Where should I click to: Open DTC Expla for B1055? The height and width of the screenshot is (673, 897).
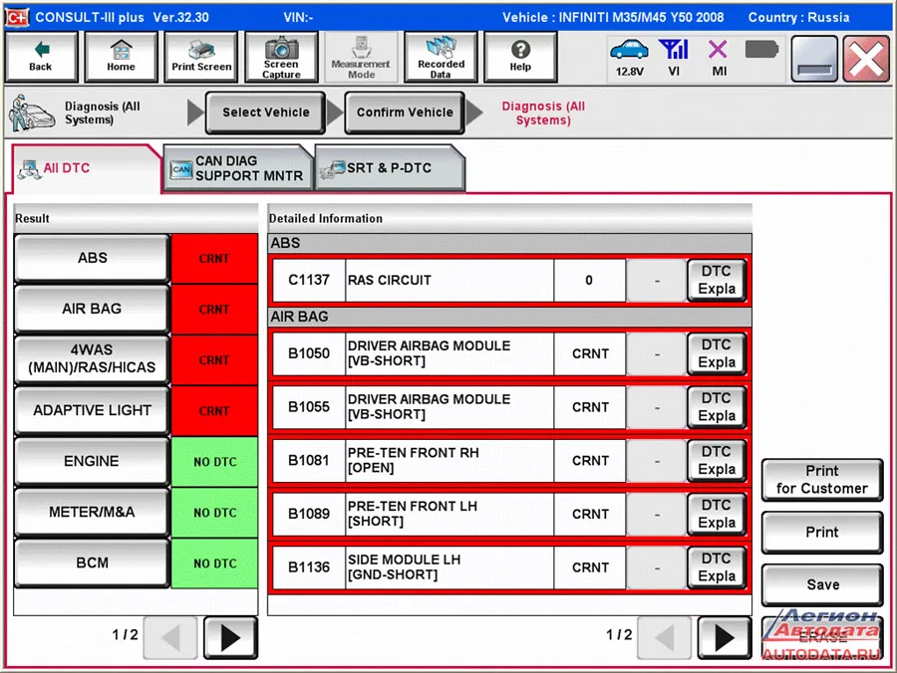pos(717,407)
